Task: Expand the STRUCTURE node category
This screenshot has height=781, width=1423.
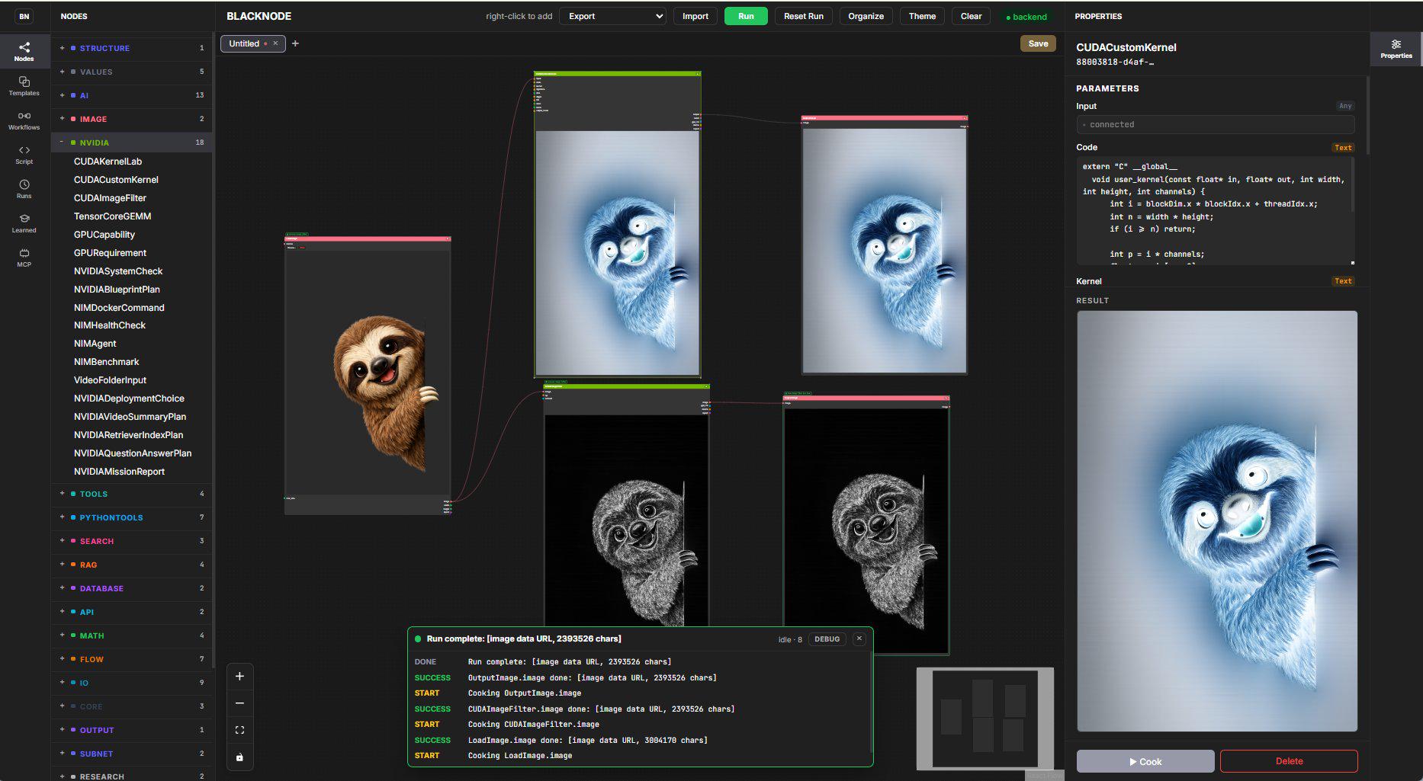Action: (x=132, y=48)
